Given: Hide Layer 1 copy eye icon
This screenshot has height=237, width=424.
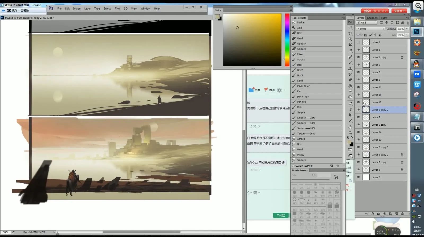Looking at the screenshot, I should [x=358, y=57].
